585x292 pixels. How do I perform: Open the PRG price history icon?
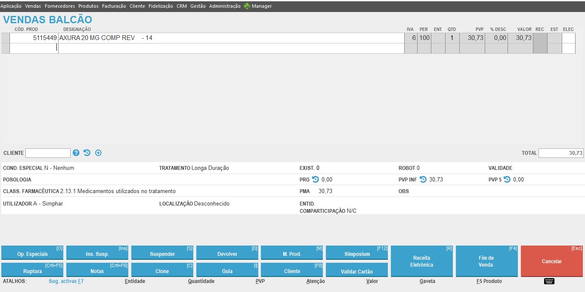pos(315,180)
